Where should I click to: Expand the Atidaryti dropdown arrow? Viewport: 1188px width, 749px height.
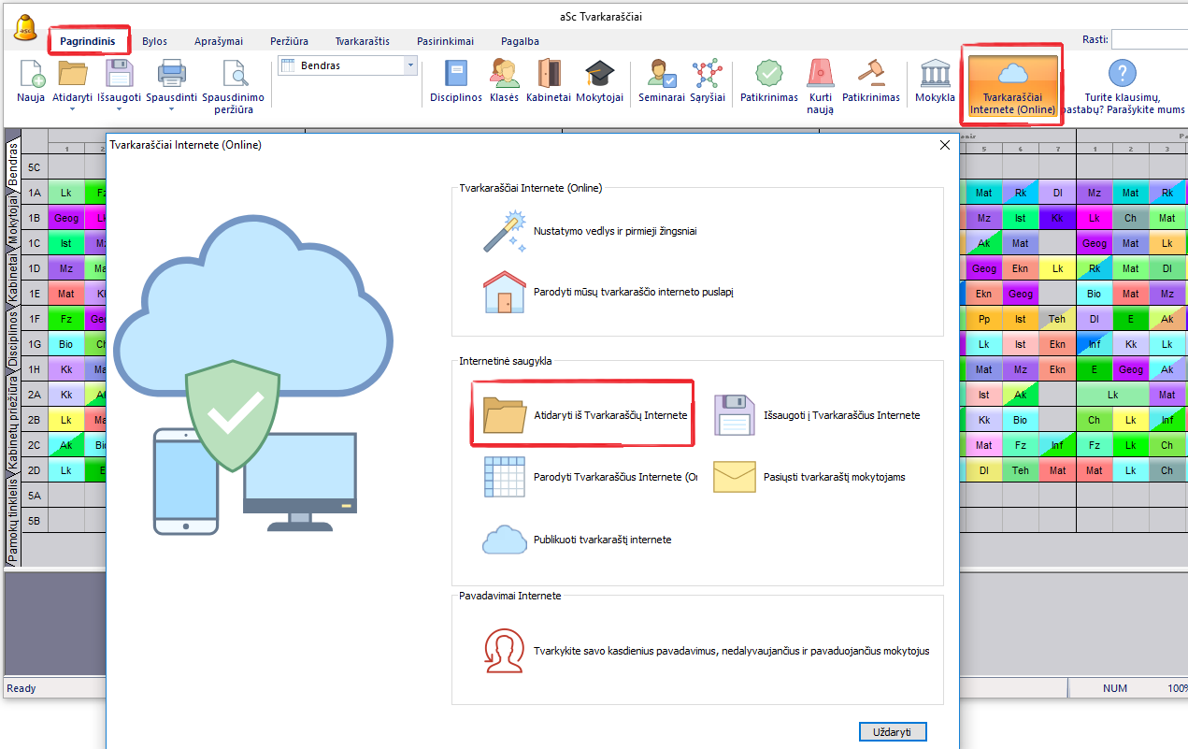tap(72, 108)
